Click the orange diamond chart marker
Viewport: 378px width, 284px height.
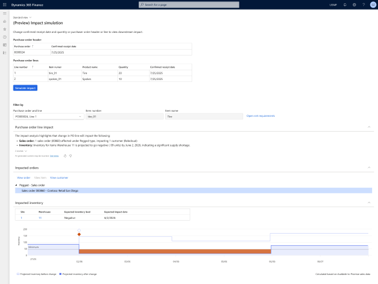pos(79,234)
